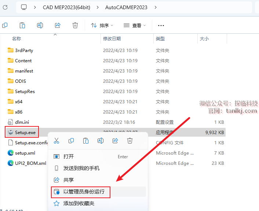Image resolution: width=259 pixels, height=211 pixels.
Task: Click the This PC monitor icon in breadcrumb
Action: (24, 7)
